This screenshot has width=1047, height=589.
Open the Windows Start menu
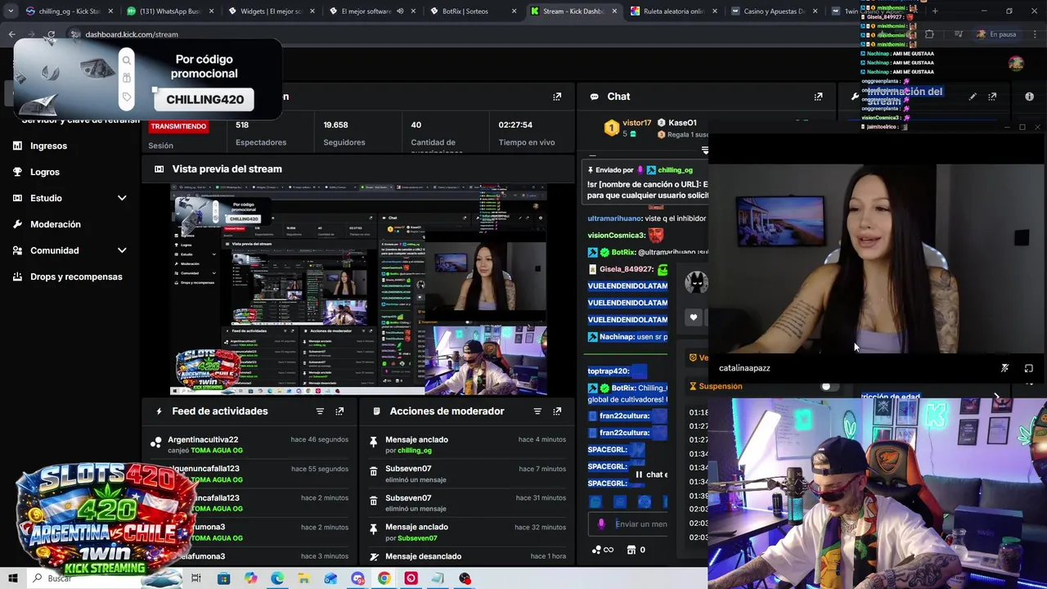pos(12,578)
